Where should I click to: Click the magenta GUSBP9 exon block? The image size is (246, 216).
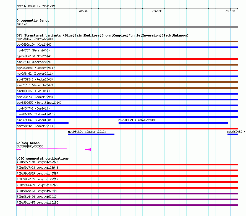(x=90, y=150)
